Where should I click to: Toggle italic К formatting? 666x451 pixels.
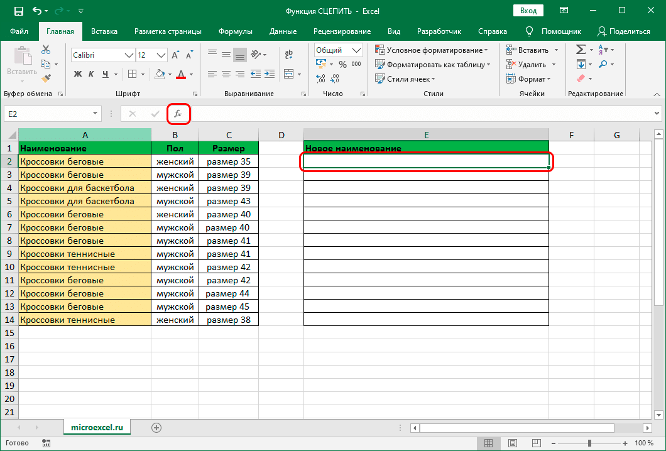click(92, 74)
